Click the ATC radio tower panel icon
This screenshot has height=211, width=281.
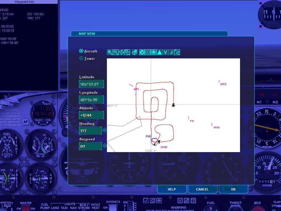pyautogui.click(x=153, y=200)
